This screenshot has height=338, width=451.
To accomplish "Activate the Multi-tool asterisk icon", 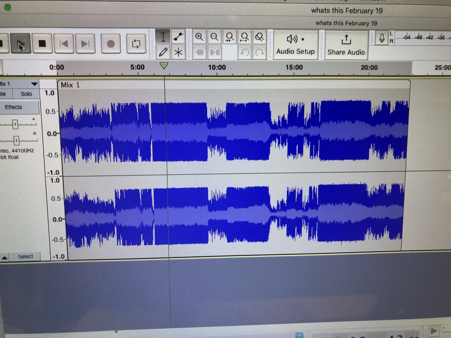I will pos(178,52).
